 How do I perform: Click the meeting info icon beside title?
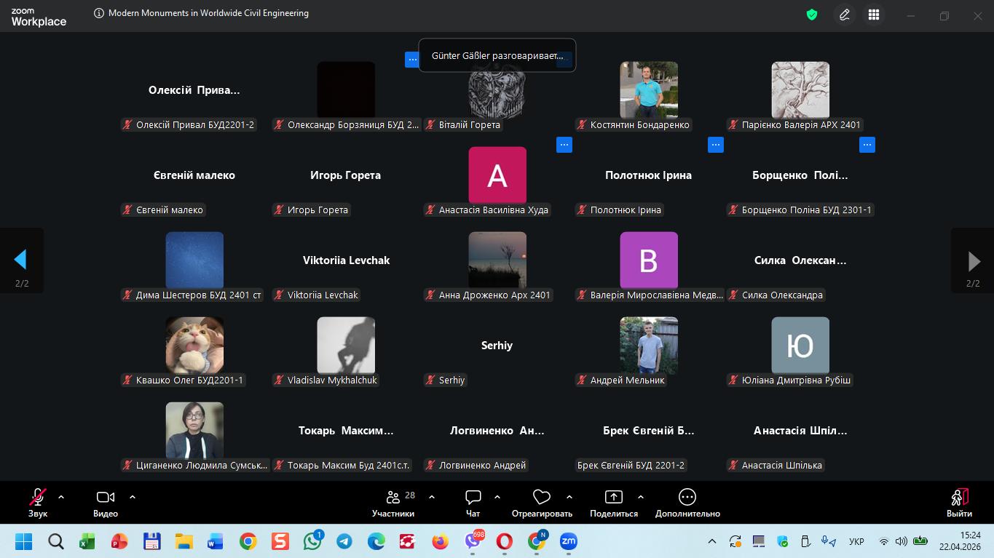[x=99, y=13]
